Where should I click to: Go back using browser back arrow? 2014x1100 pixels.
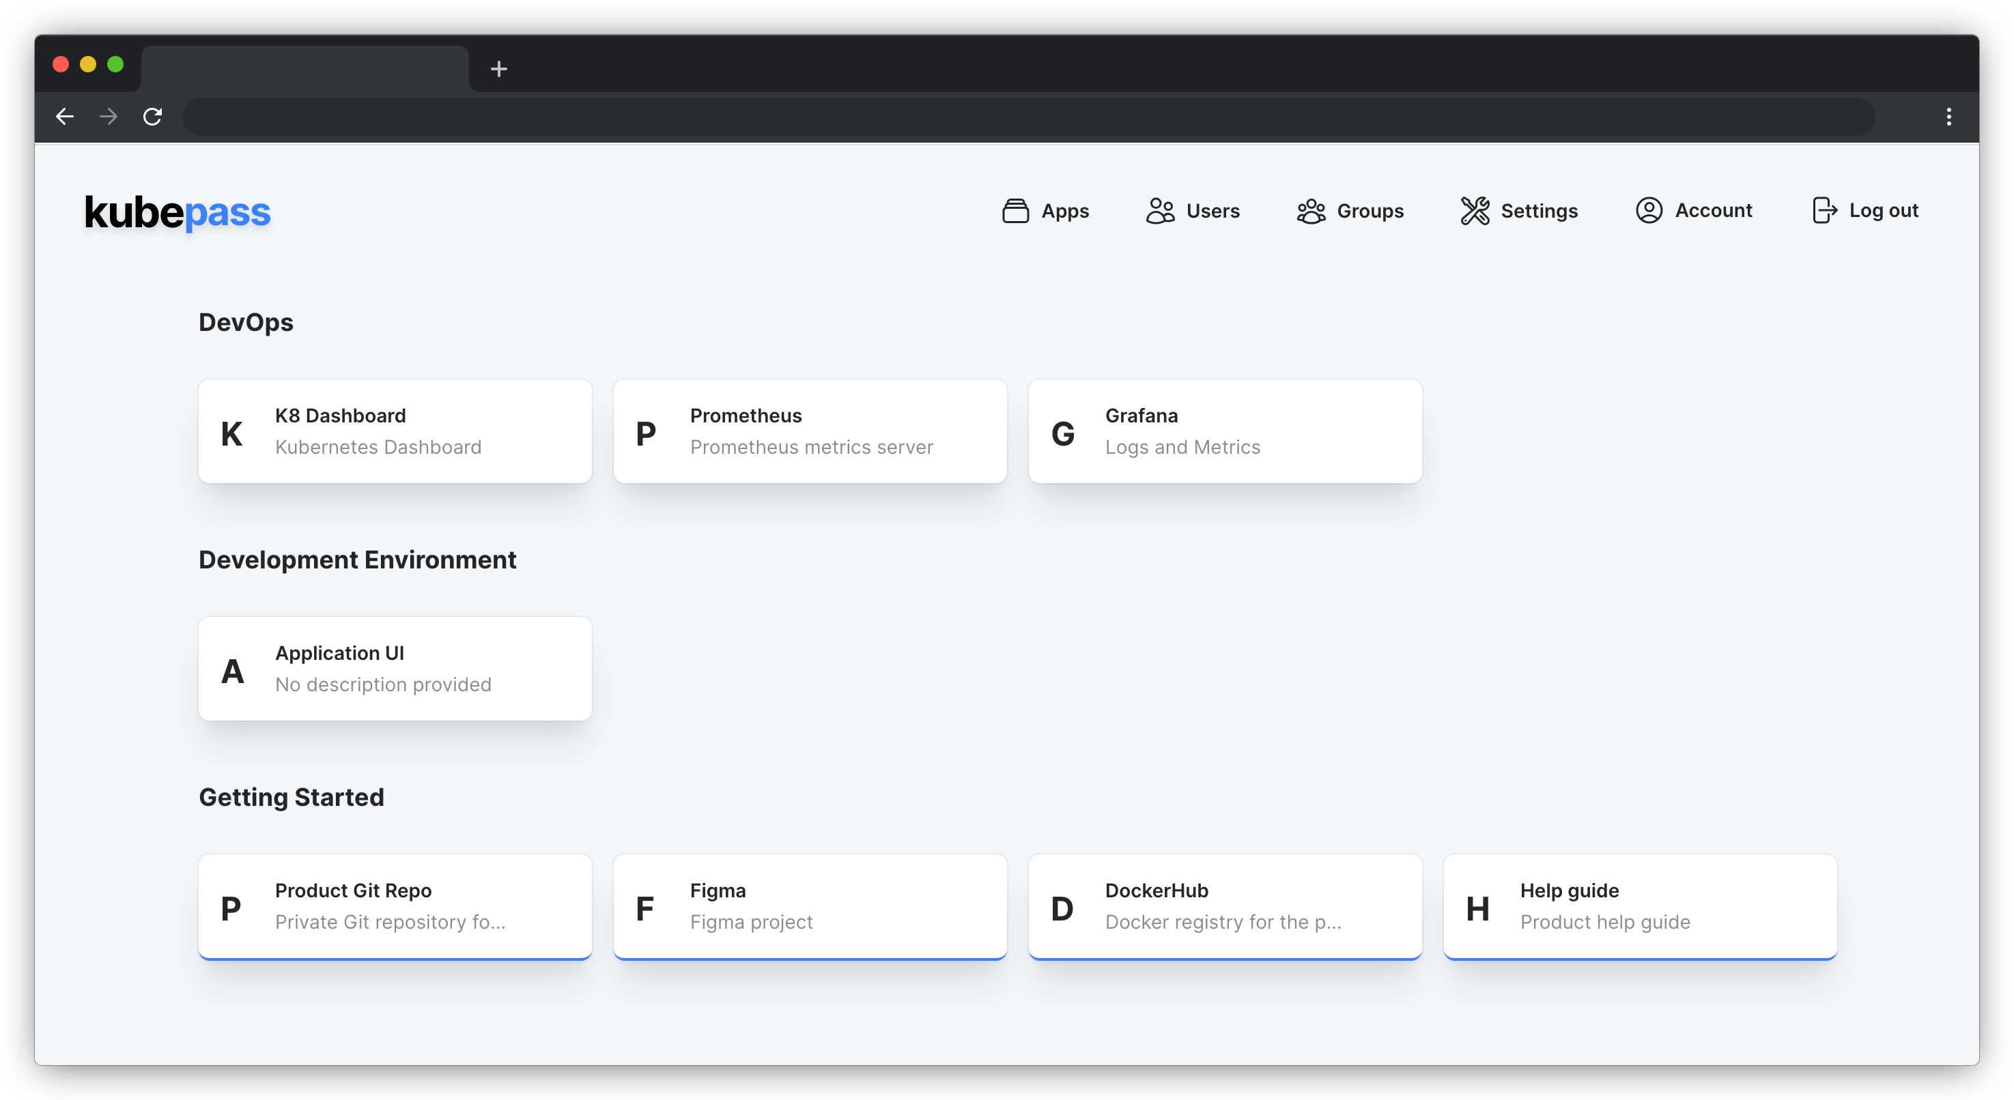(x=65, y=117)
